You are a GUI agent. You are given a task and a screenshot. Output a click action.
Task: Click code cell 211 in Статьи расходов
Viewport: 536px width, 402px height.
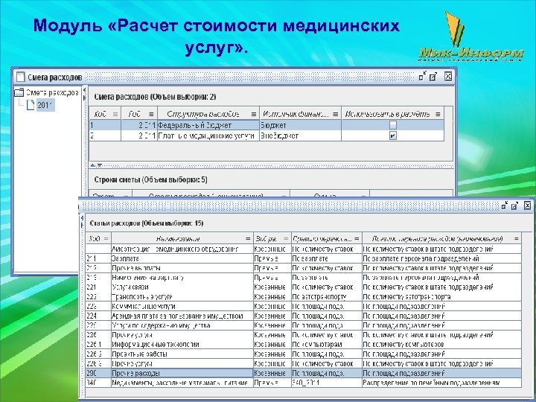(98, 258)
